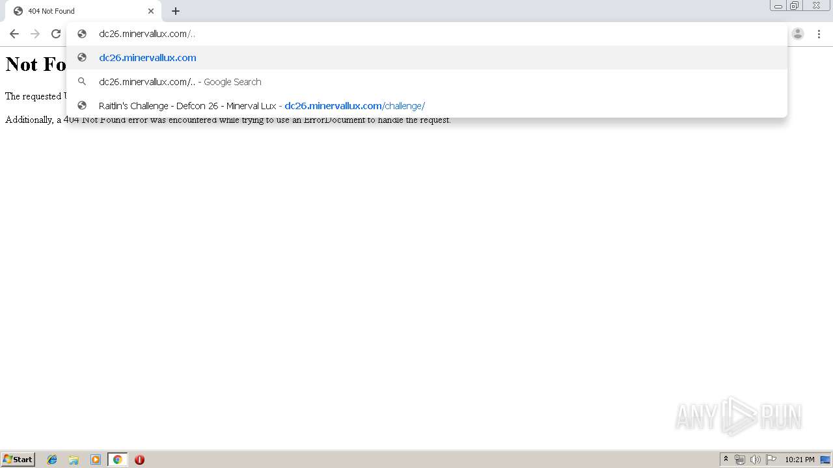Click the globe icon beside dc26.minervallux.com suggestion
This screenshot has width=833, height=468.
point(82,58)
